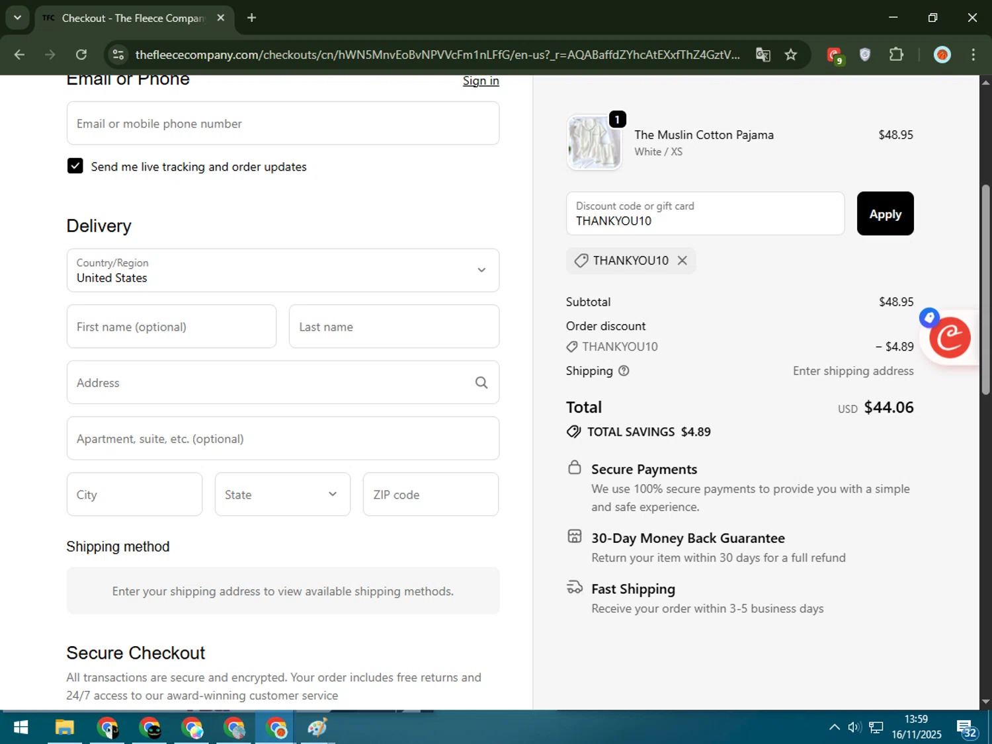Open File Explorer from the taskbar
The width and height of the screenshot is (992, 744).
(x=64, y=728)
